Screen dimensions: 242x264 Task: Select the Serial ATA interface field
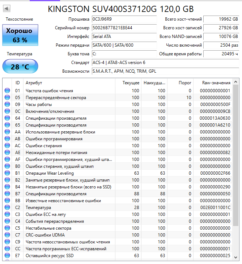124,37
